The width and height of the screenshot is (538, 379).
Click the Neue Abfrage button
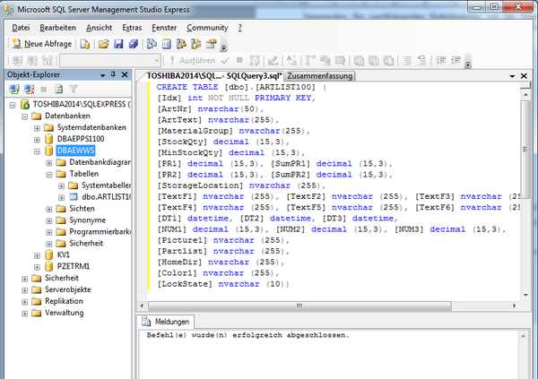[x=41, y=44]
